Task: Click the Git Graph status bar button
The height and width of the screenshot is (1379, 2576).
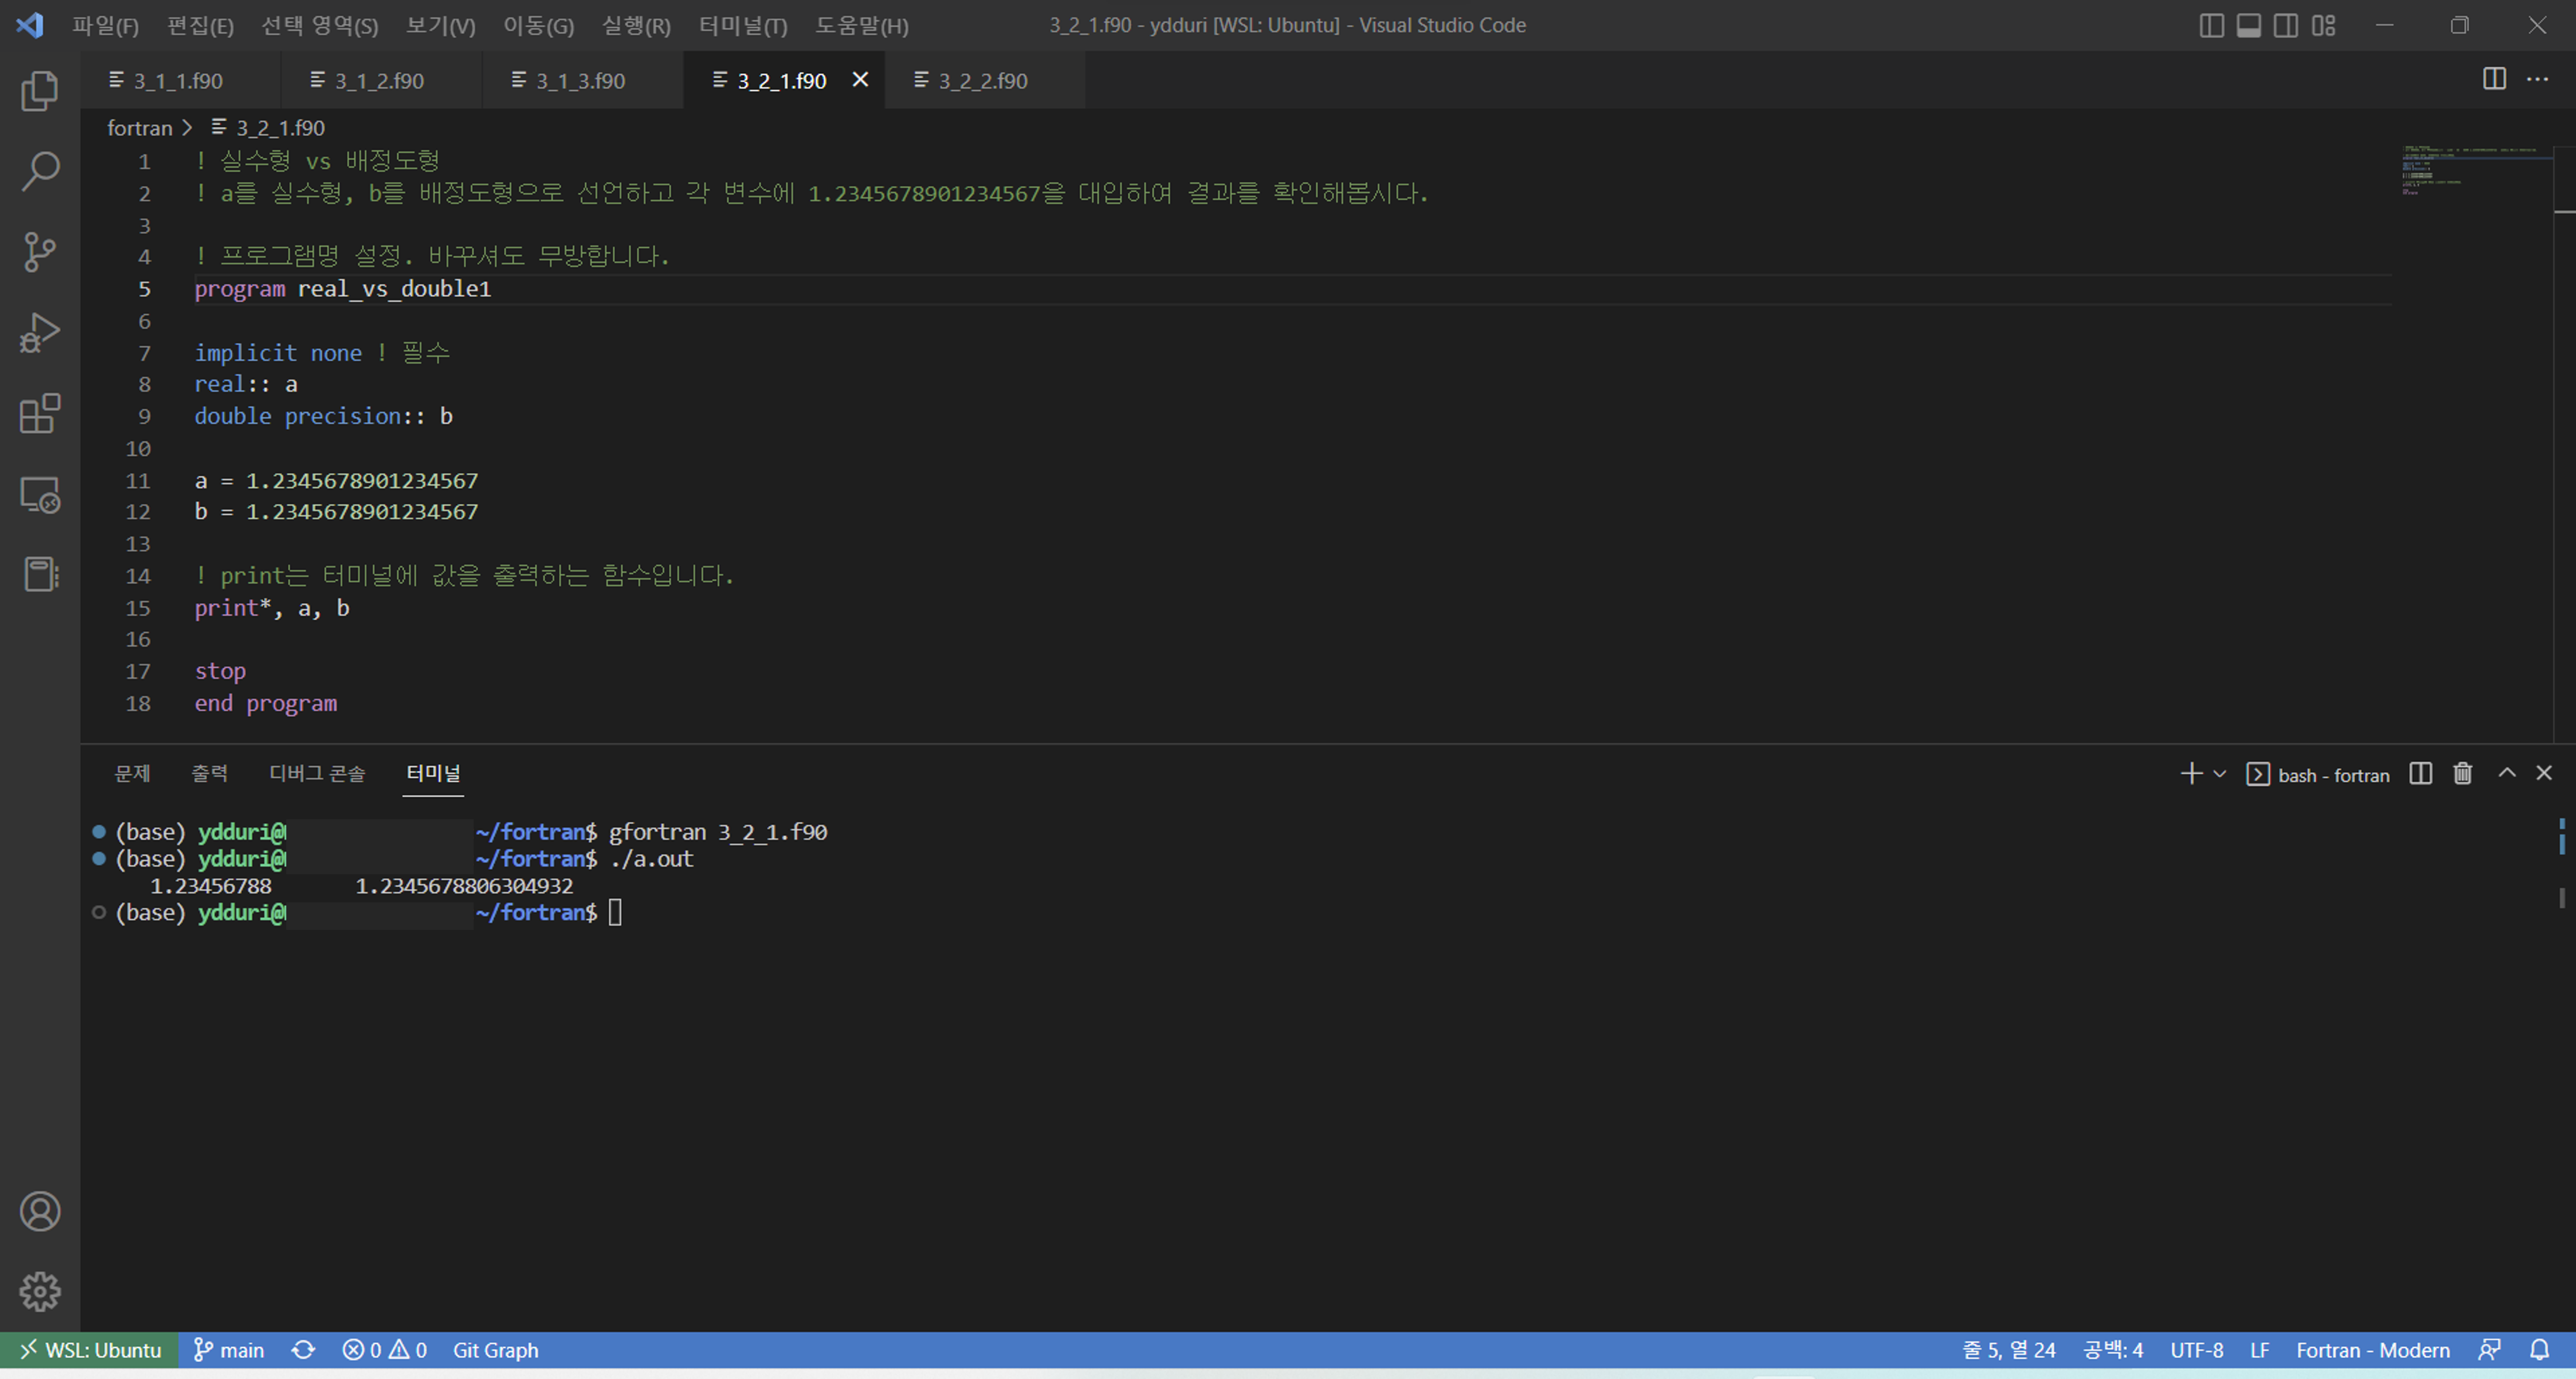Action: 495,1350
